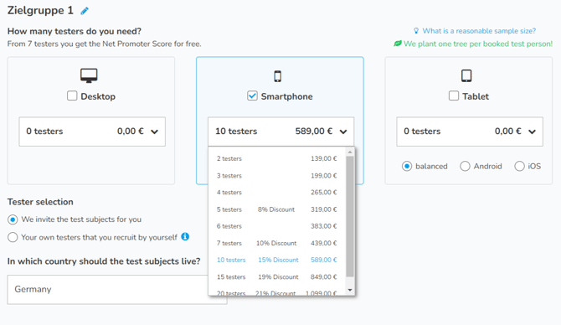
Task: Select 'Your own testers that you recruit by yourself'
Action: [13, 237]
